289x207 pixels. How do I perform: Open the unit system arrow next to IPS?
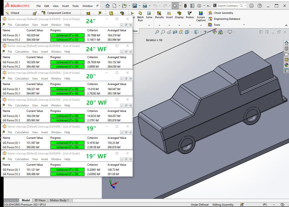pos(274,205)
